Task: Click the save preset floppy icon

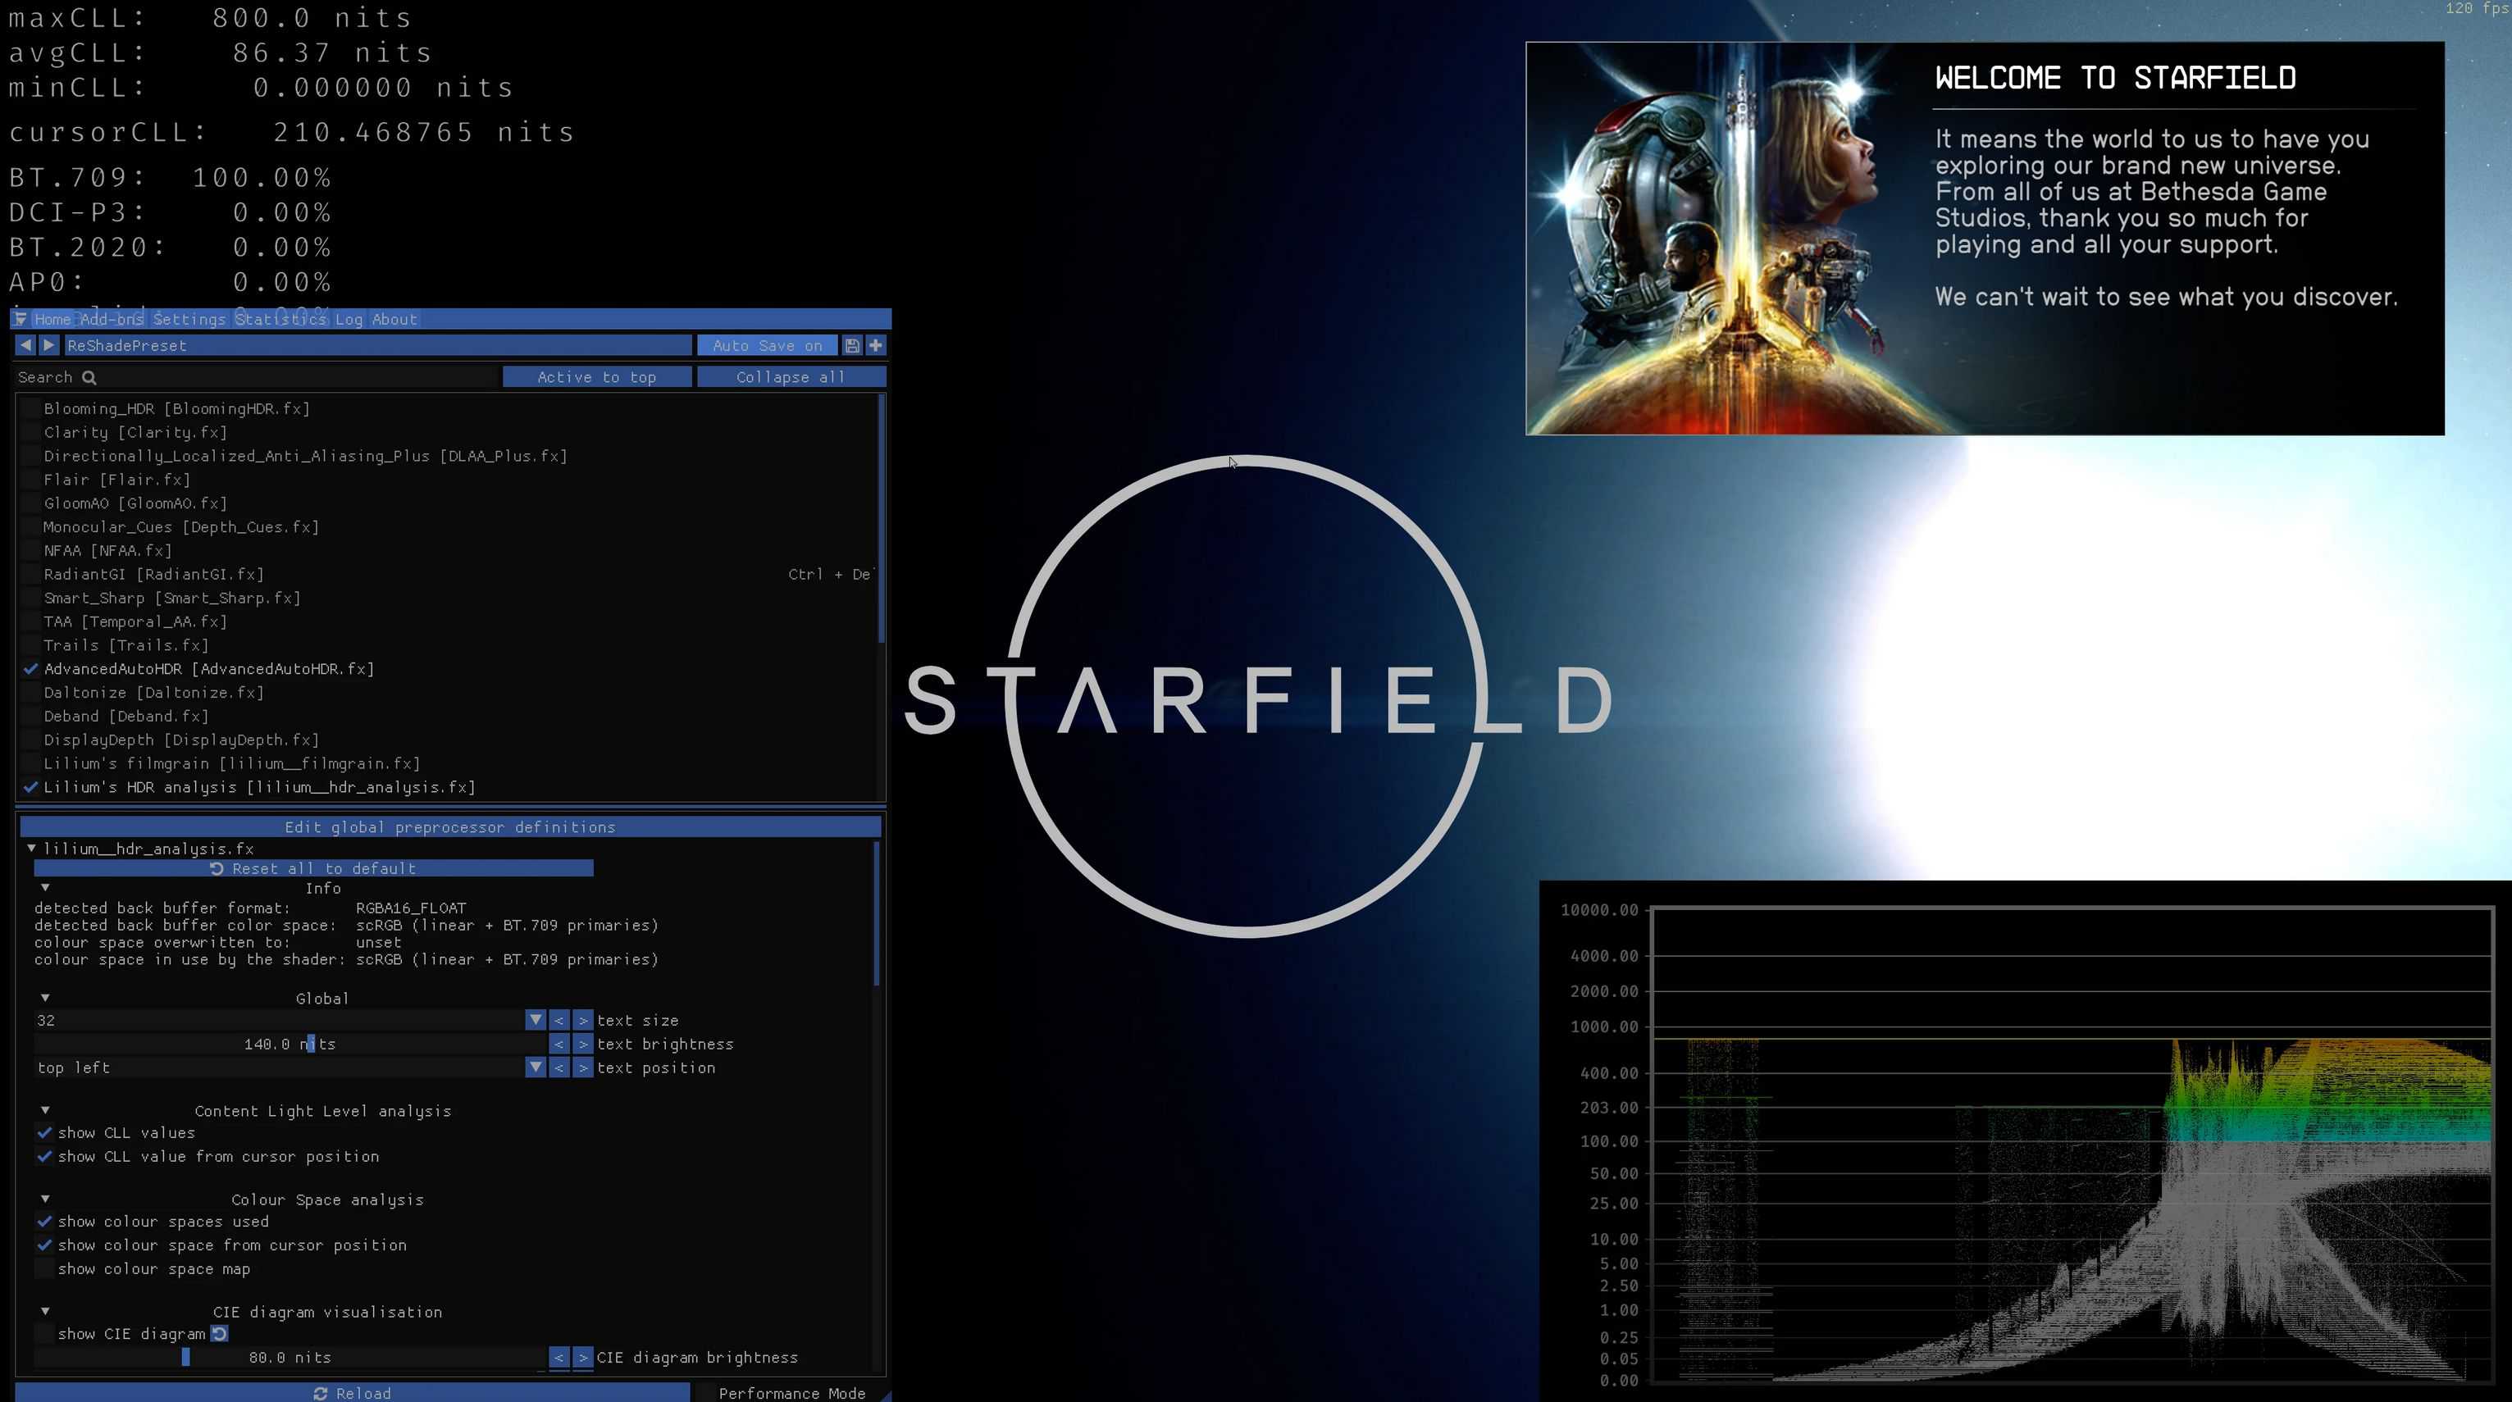Action: (x=851, y=345)
